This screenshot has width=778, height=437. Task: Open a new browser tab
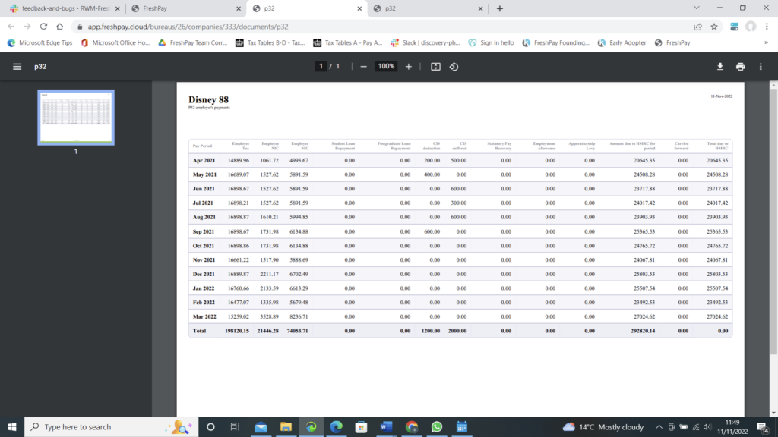click(x=500, y=8)
